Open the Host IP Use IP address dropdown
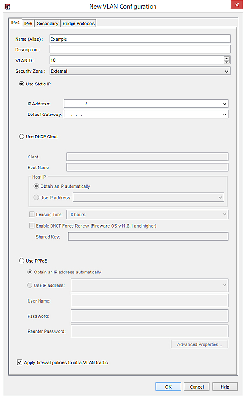 pos(148,197)
